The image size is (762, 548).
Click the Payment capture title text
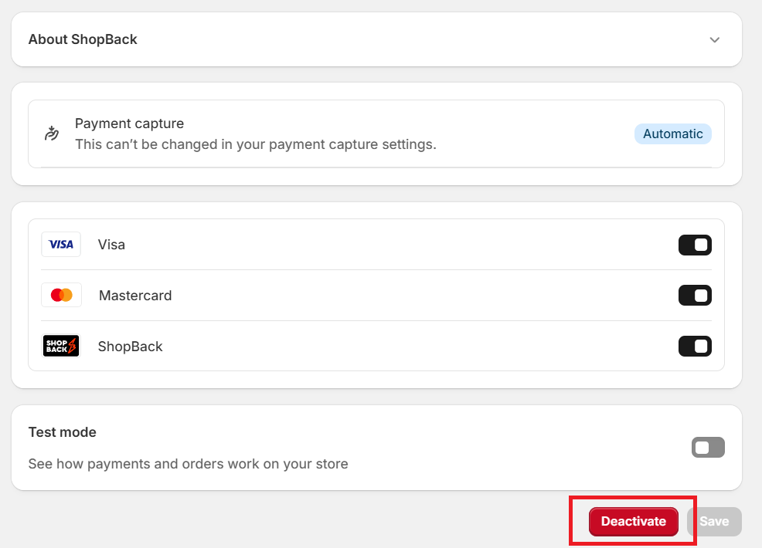tap(129, 123)
